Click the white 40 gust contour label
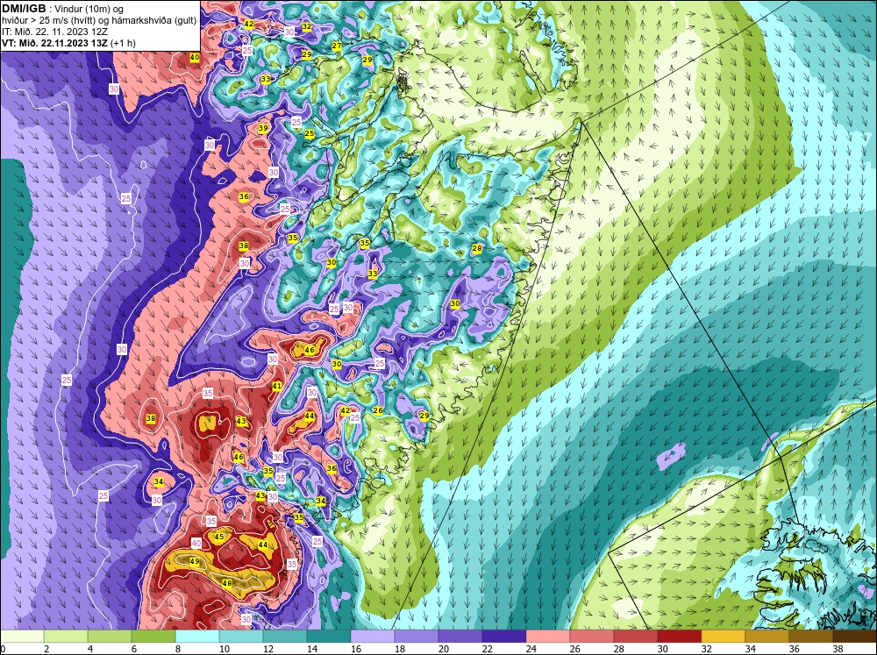877x655 pixels. pyautogui.click(x=196, y=543)
